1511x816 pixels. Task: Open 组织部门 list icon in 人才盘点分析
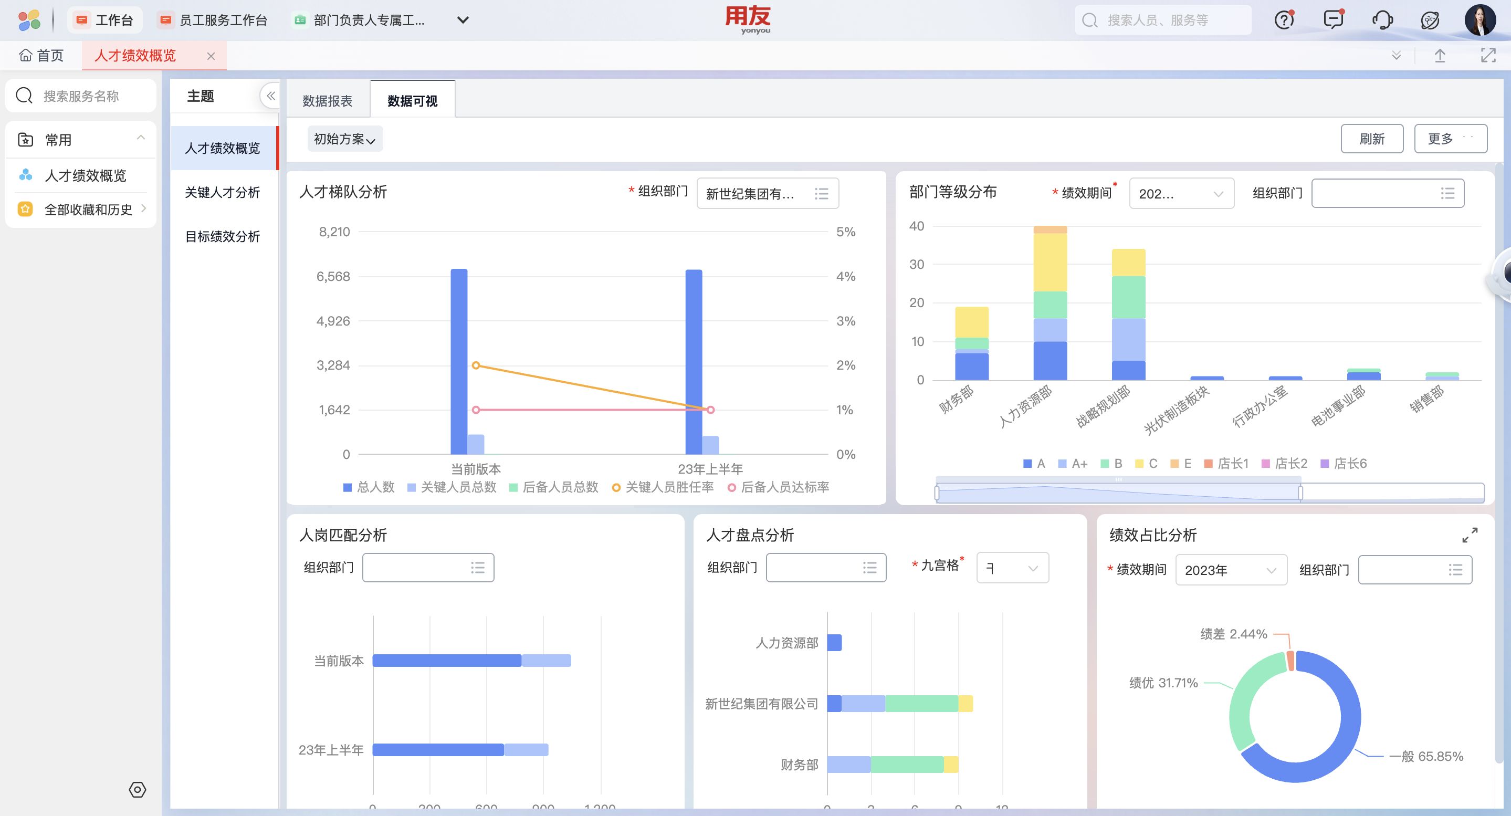coord(869,567)
